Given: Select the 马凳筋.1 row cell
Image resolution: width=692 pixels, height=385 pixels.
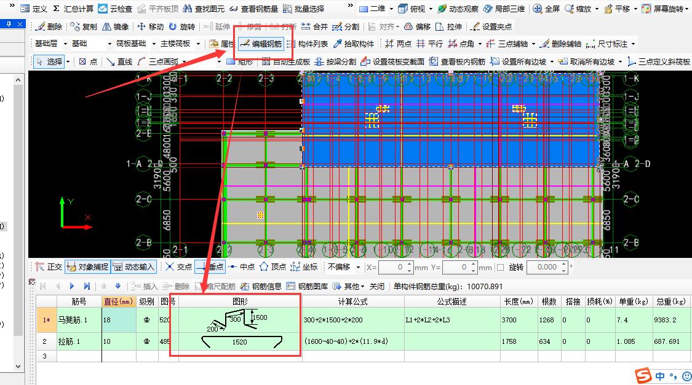Looking at the screenshot, I should point(79,320).
